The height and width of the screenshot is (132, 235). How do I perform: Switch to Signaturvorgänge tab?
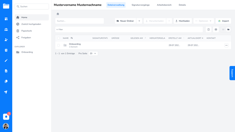[x=141, y=5]
